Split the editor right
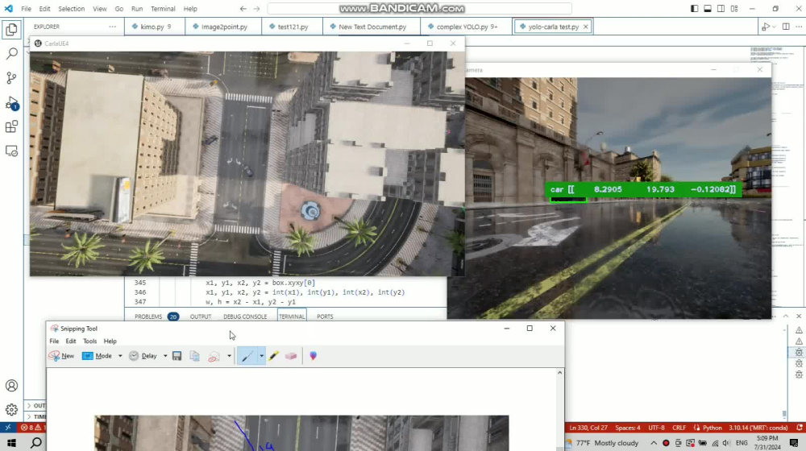 (786, 27)
